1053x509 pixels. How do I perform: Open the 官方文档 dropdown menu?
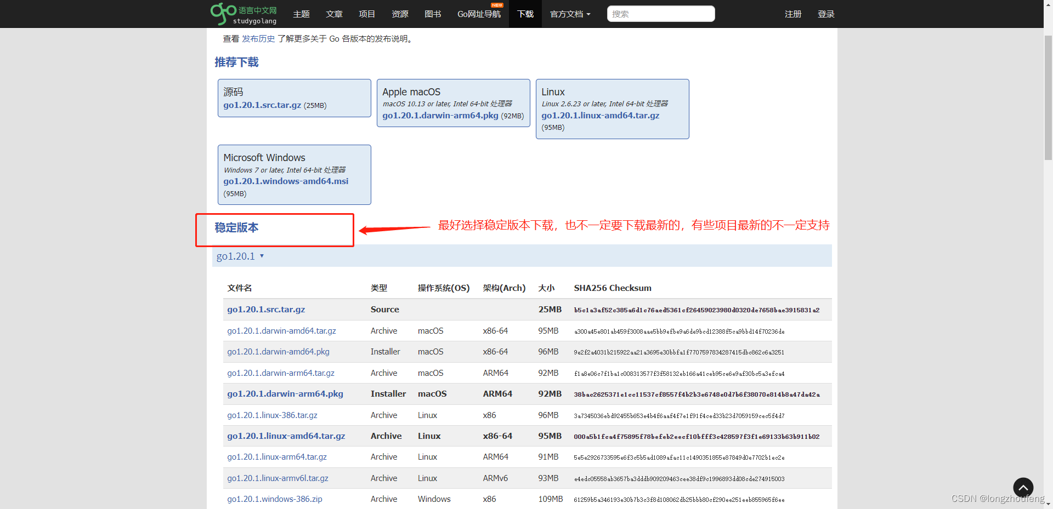[x=570, y=14]
